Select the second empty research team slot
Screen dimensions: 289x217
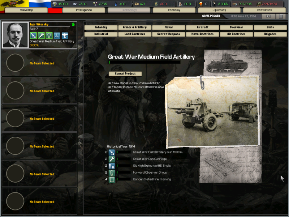tap(39, 90)
